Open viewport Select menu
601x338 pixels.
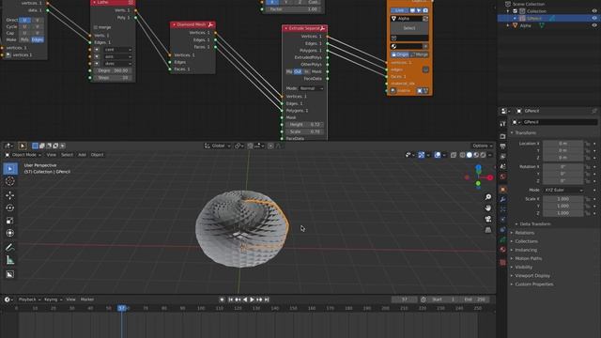tap(67, 155)
